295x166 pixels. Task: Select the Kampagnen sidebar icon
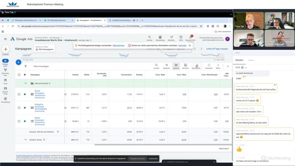pos(5,61)
